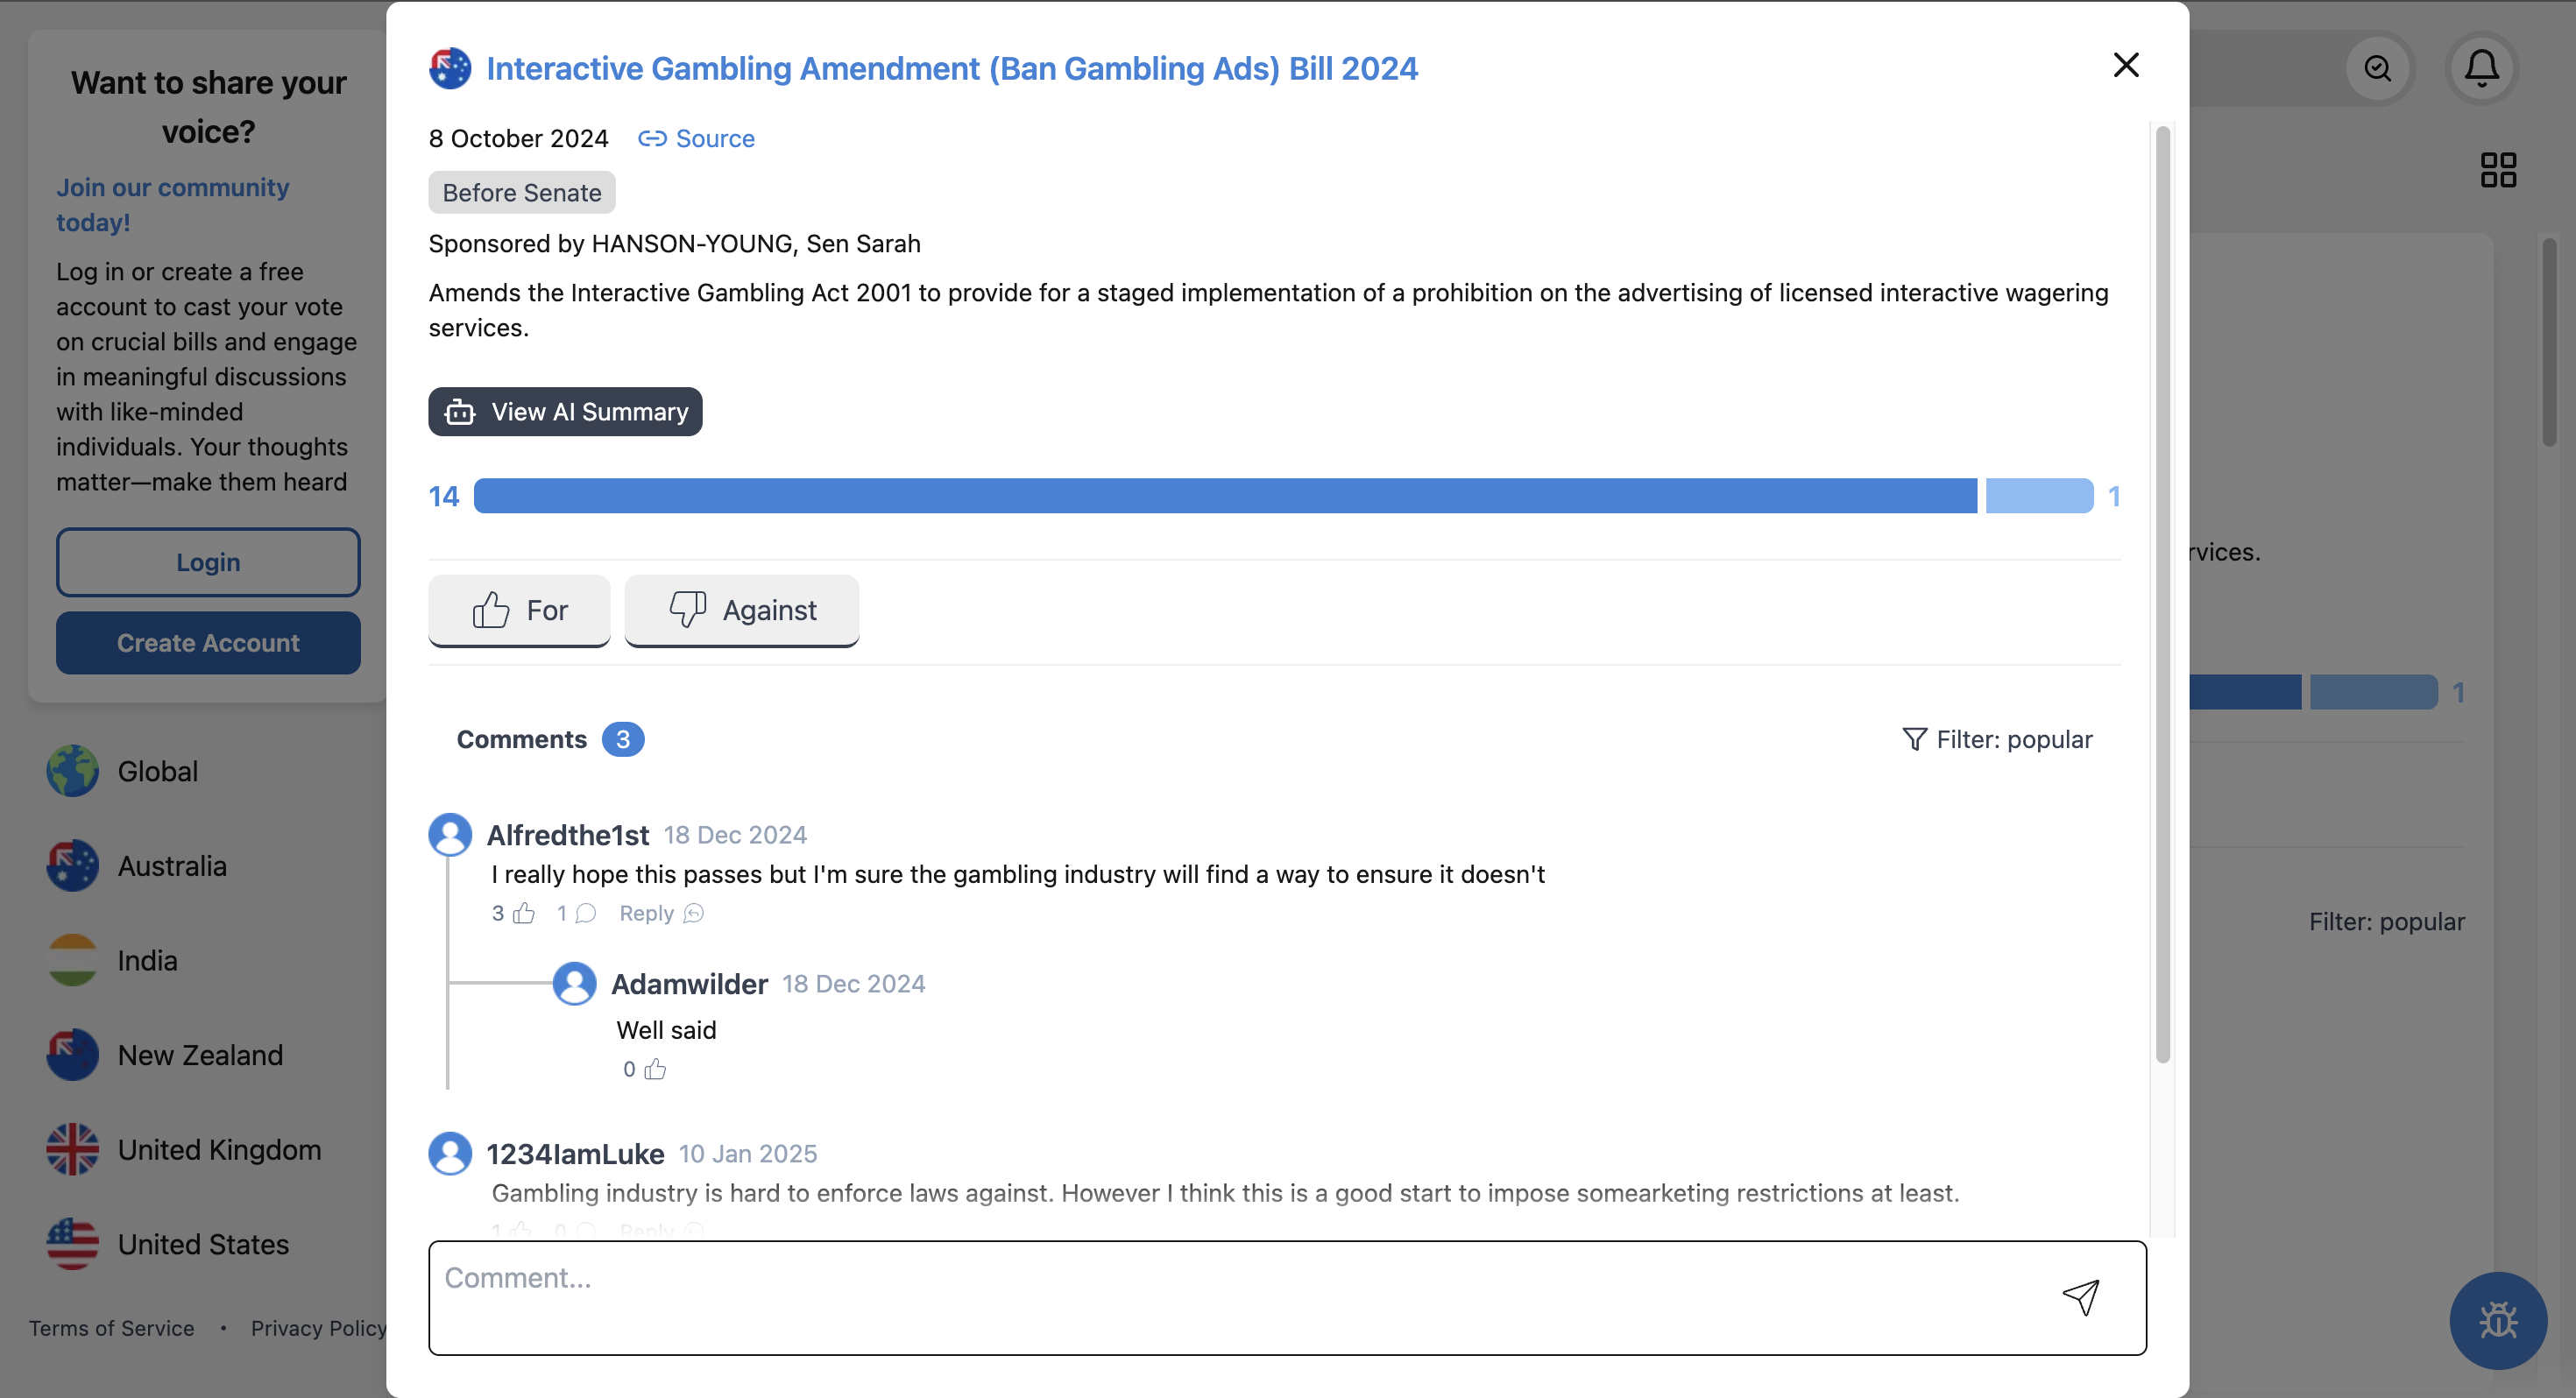Select New Zealand in the country list
This screenshot has height=1398, width=2576.
200,1055
